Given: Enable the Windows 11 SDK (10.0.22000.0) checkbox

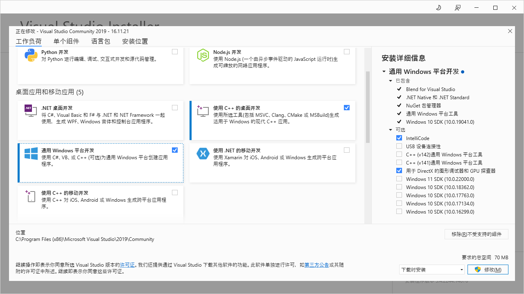Looking at the screenshot, I should click(x=399, y=179).
